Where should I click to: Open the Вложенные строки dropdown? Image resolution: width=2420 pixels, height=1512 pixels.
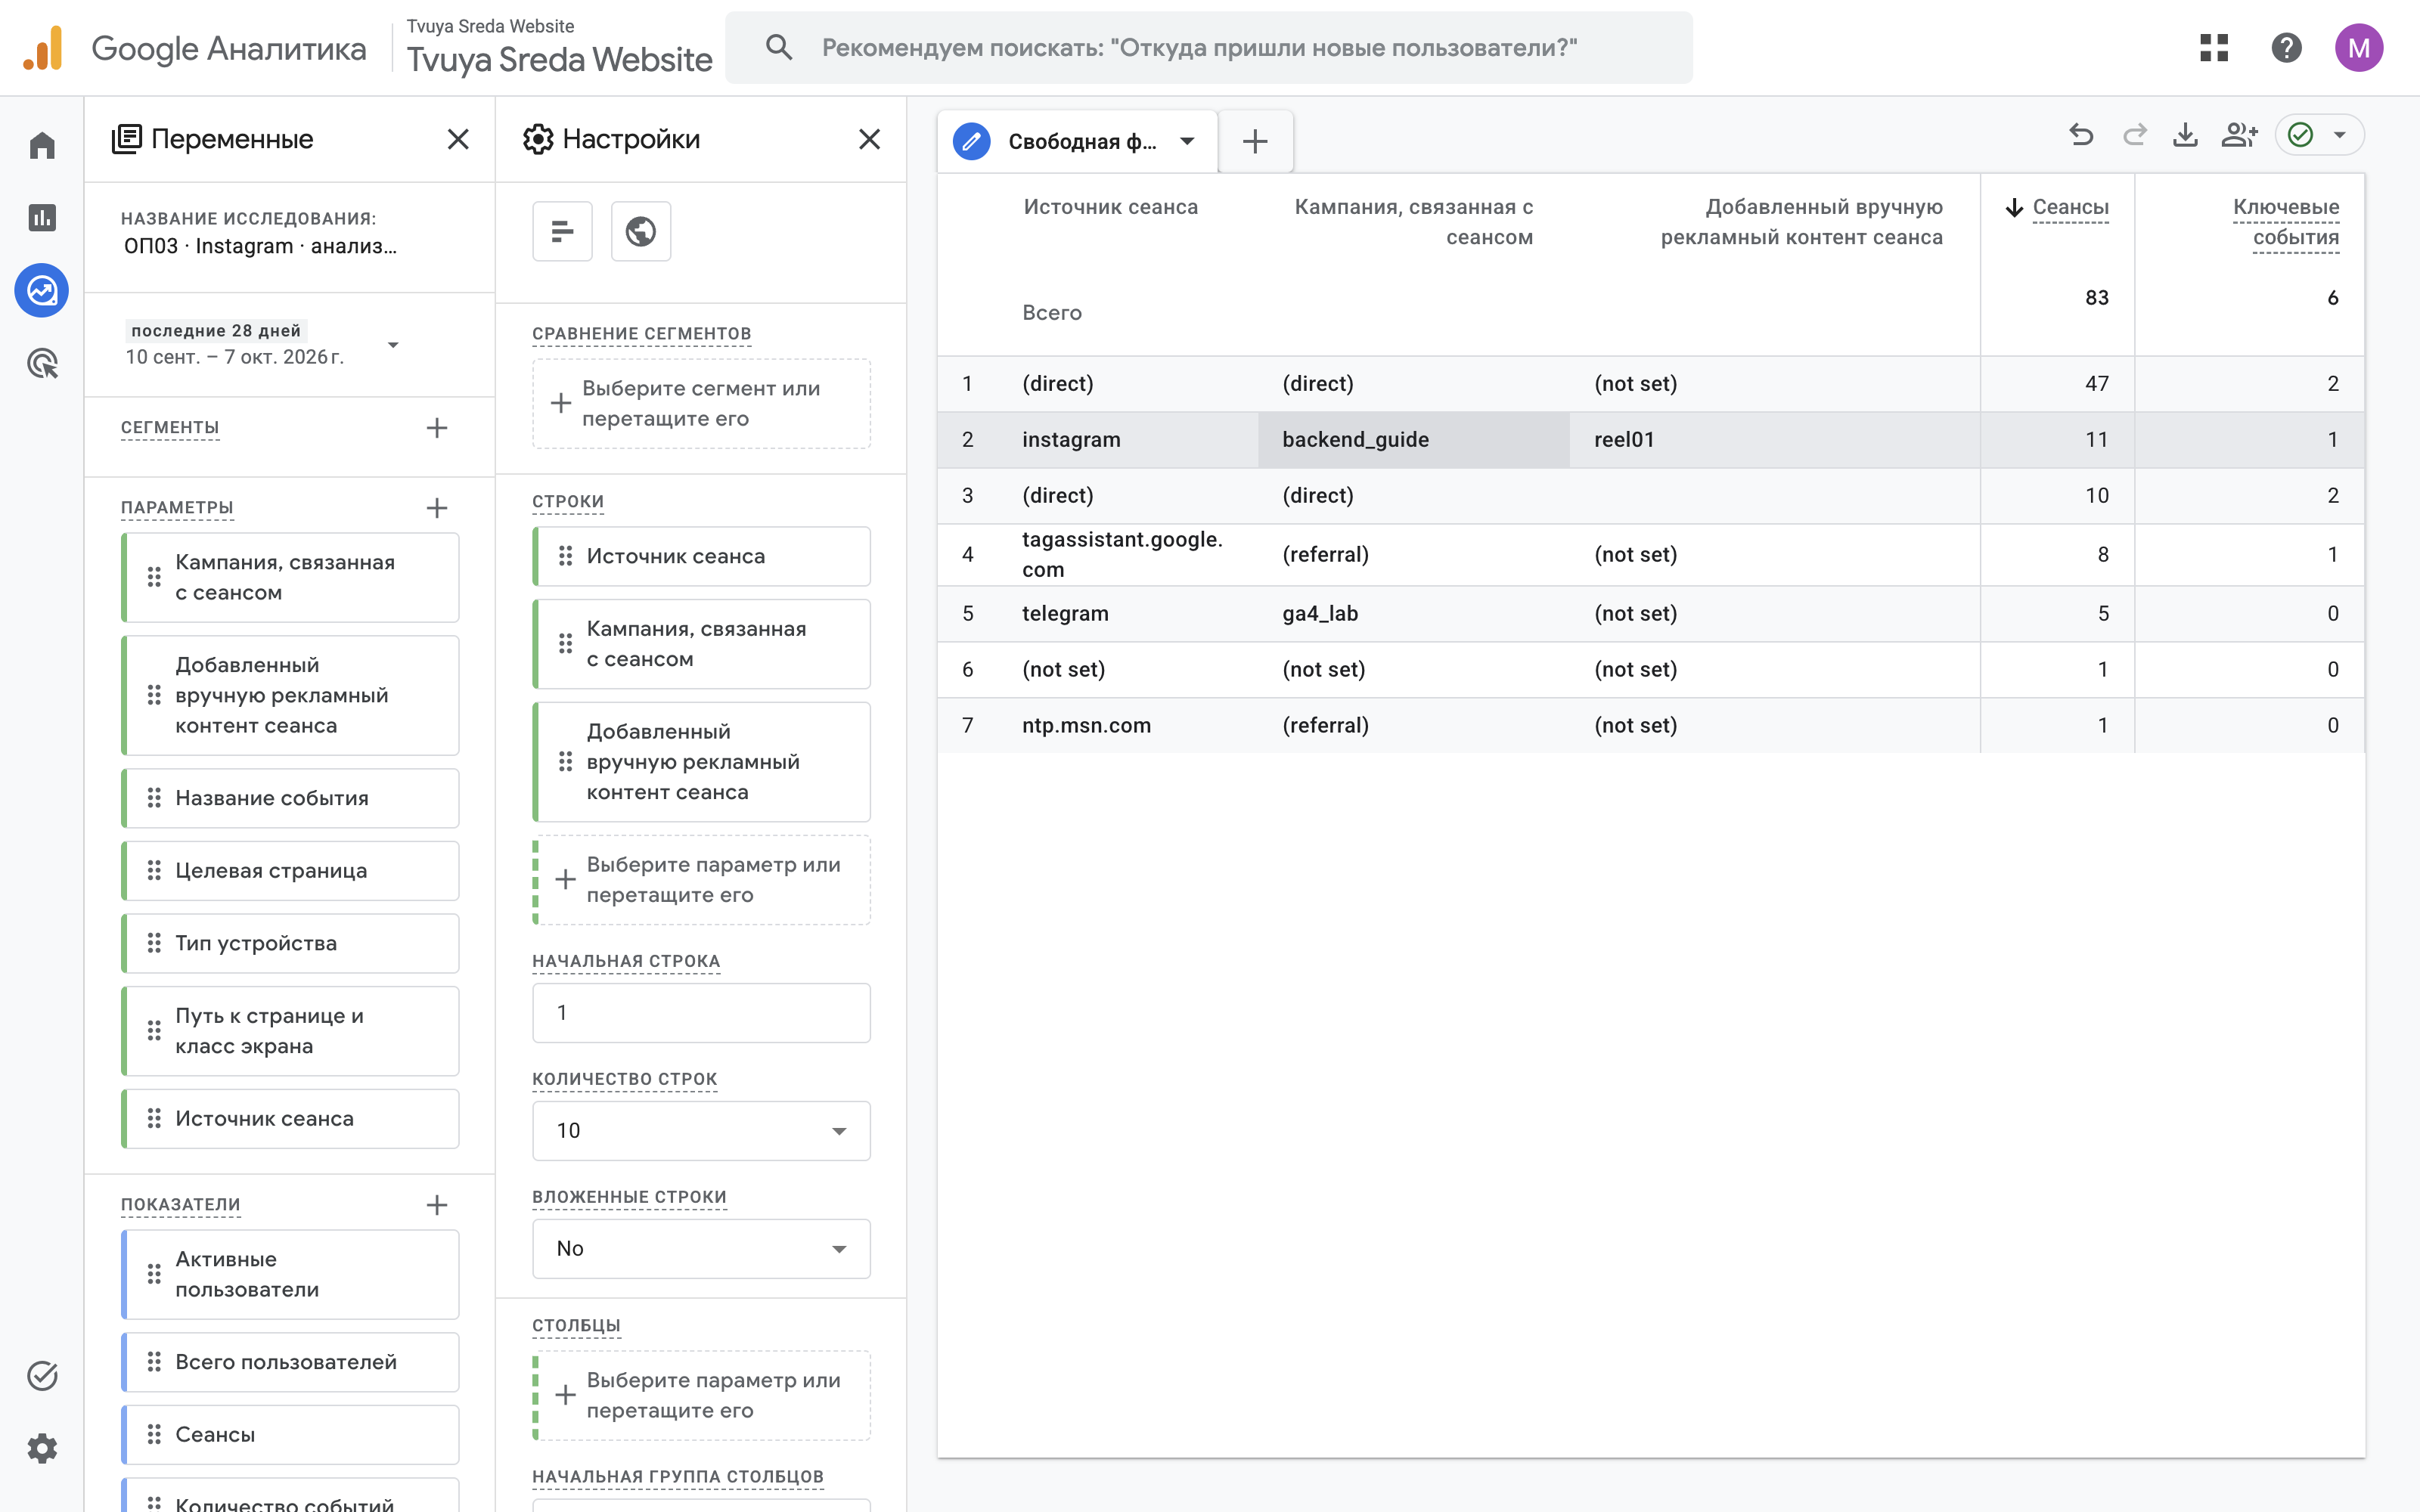tap(701, 1249)
